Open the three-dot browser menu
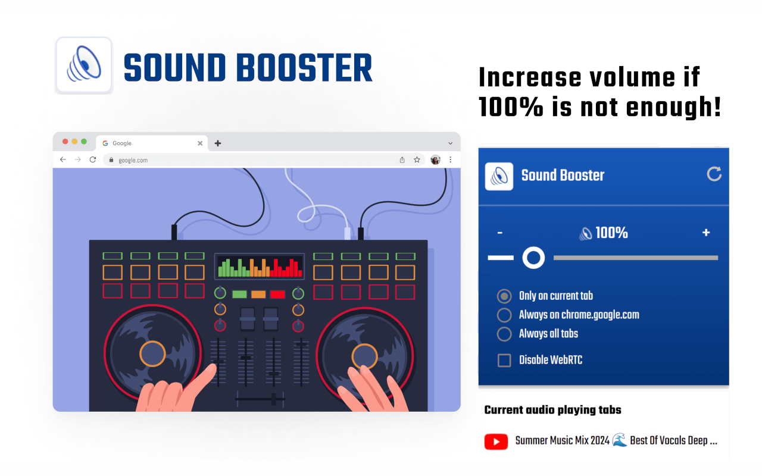Image resolution: width=762 pixels, height=476 pixels. coord(450,159)
